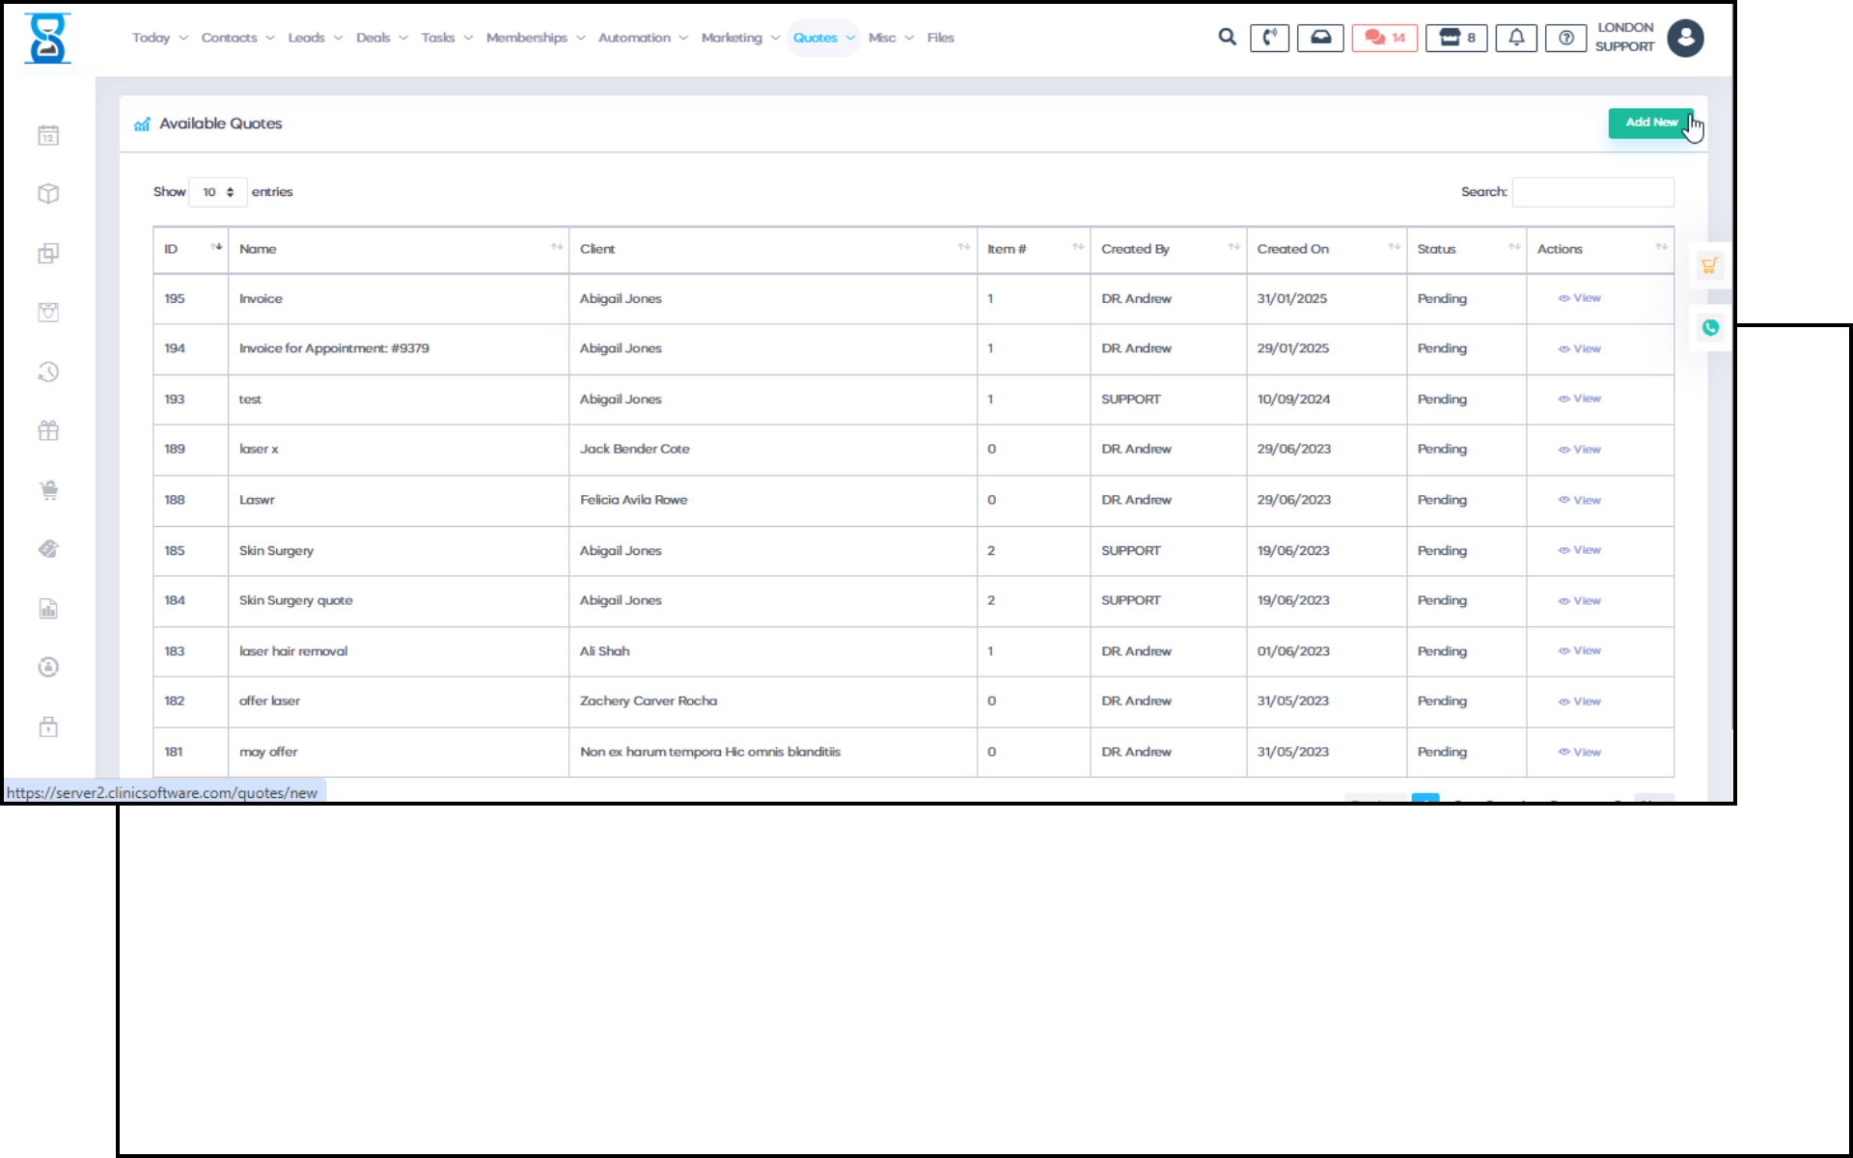Image resolution: width=1853 pixels, height=1158 pixels.
Task: Expand the Quotes menu dropdown
Action: [x=823, y=38]
